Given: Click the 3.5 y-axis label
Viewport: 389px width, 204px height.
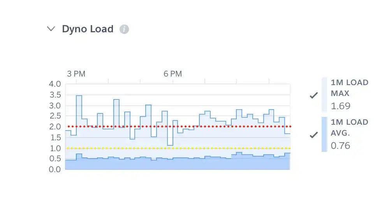Looking at the screenshot, I should 55,95.
